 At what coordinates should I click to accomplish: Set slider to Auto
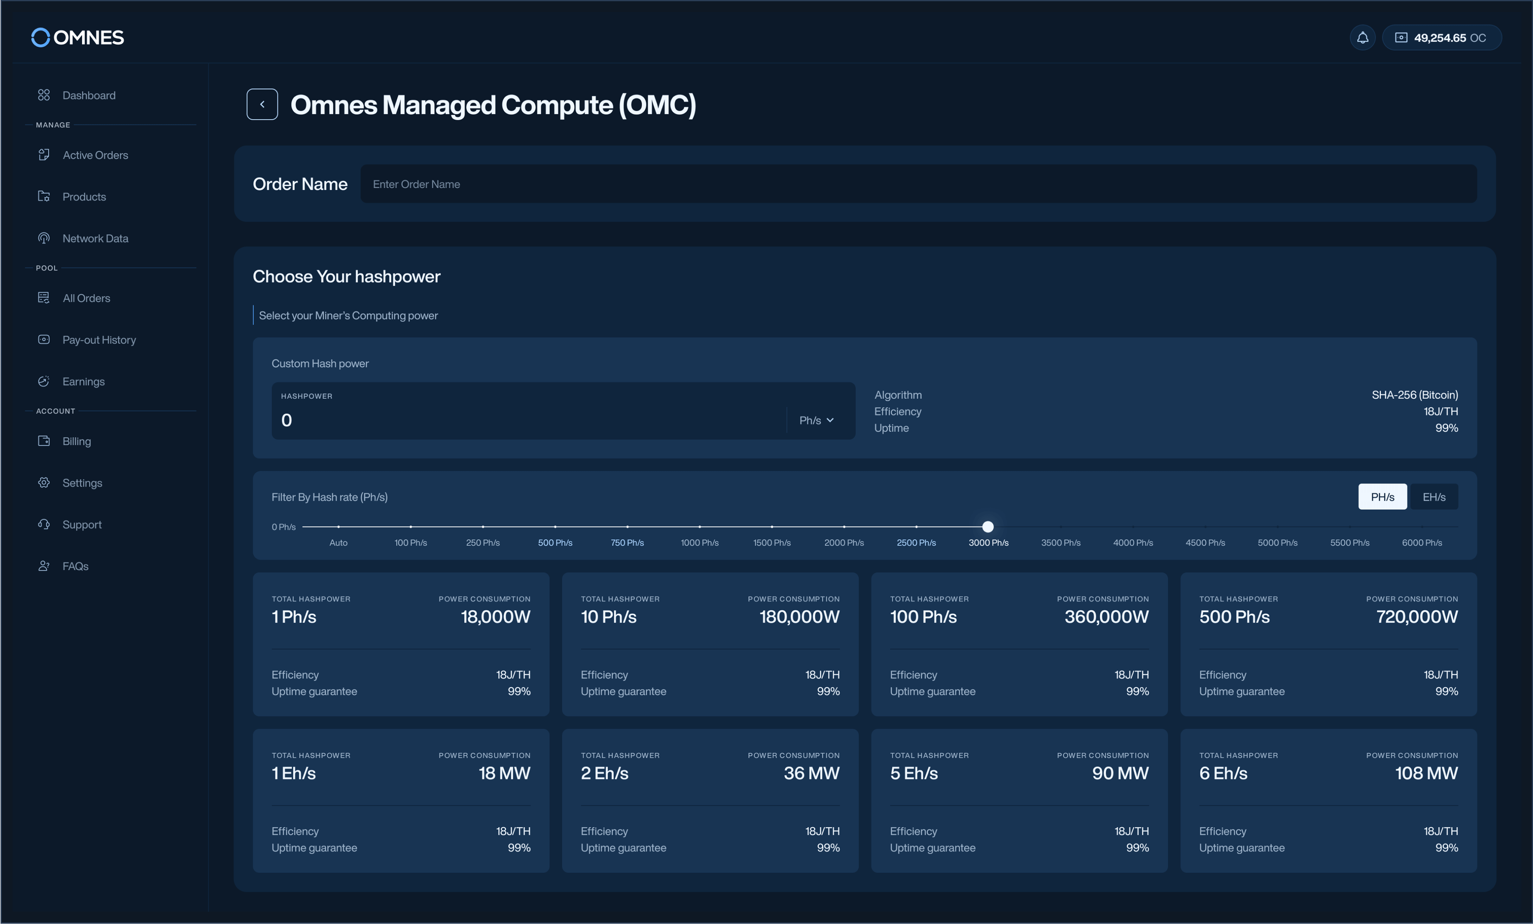[x=339, y=543]
